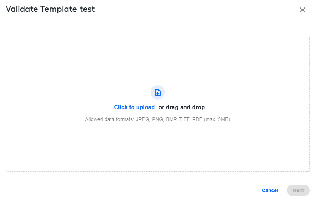Close the Validate Template dialog
This screenshot has height=201, width=315.
click(x=303, y=10)
